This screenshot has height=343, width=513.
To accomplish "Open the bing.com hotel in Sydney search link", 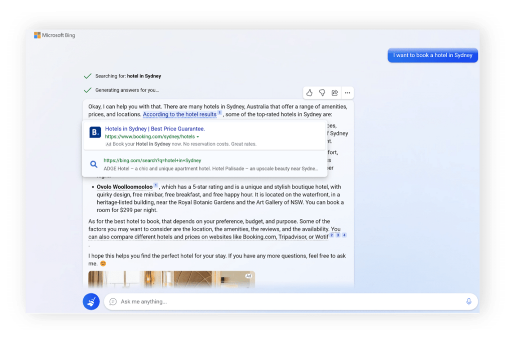I will (152, 160).
